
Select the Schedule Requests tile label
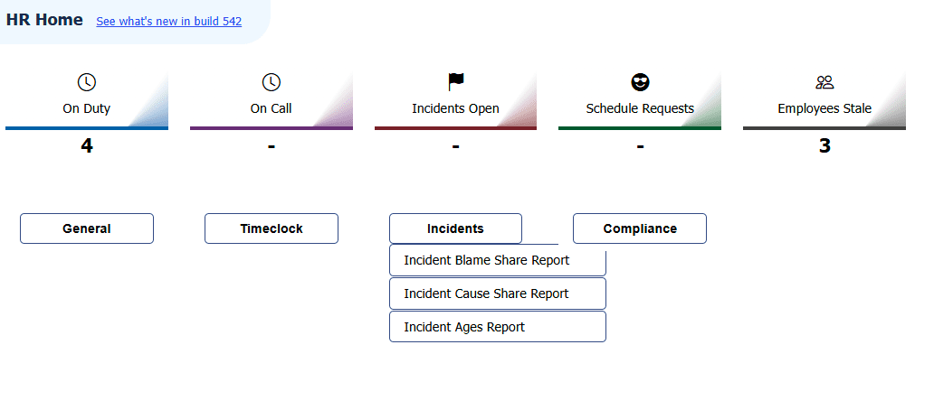pyautogui.click(x=640, y=108)
